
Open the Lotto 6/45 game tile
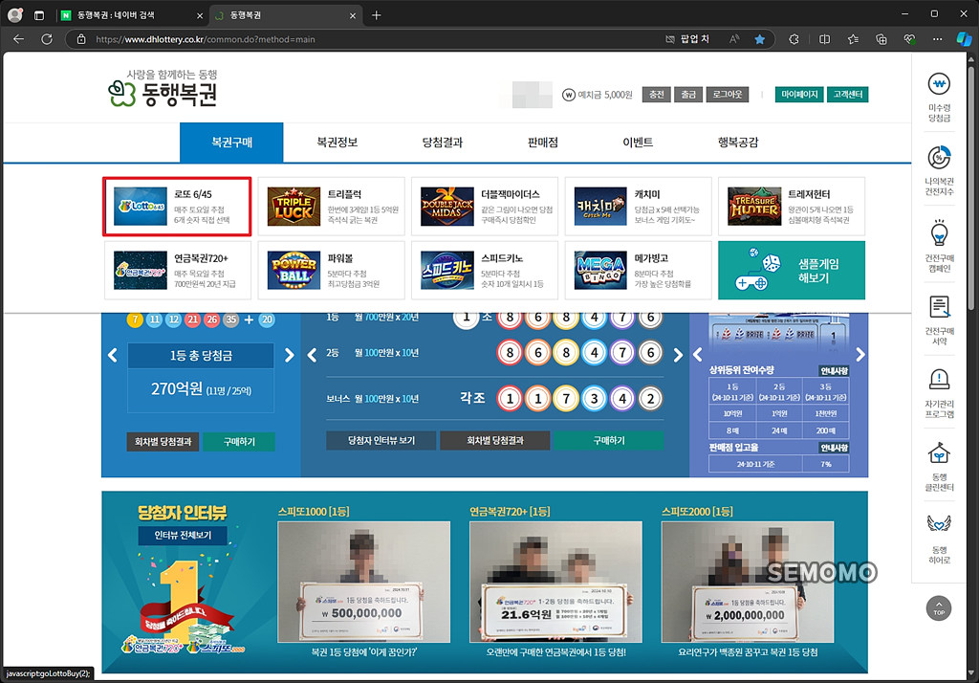point(177,207)
